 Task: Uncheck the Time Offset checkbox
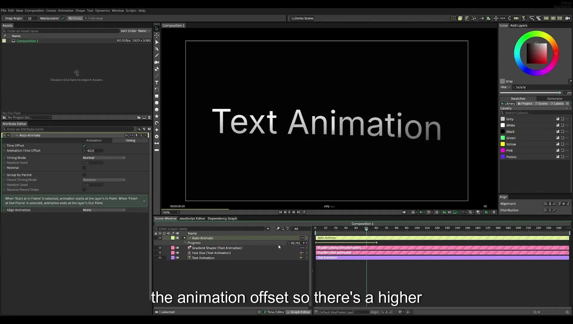click(x=84, y=146)
